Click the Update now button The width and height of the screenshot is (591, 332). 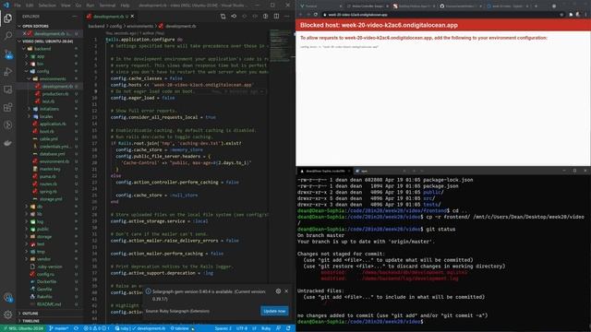click(x=274, y=311)
